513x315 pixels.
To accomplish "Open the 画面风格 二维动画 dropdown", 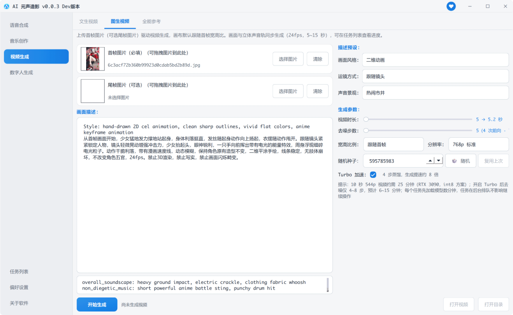I will tap(435, 60).
